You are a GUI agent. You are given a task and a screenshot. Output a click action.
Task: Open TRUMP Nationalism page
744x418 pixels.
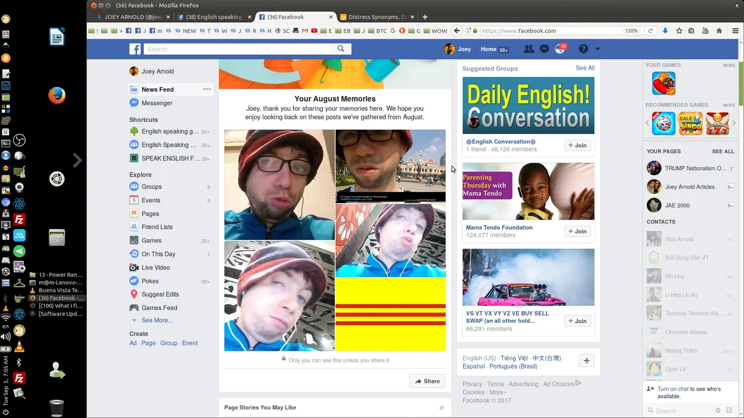tap(689, 168)
